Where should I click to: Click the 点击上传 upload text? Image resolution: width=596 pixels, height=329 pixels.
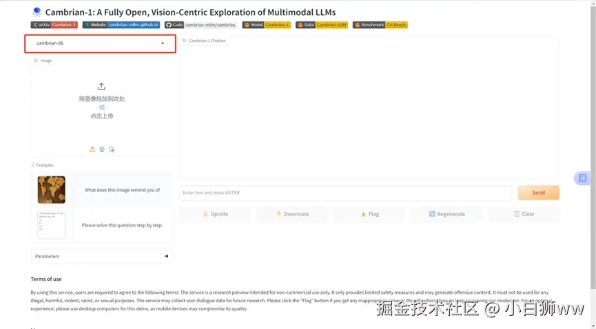(102, 116)
